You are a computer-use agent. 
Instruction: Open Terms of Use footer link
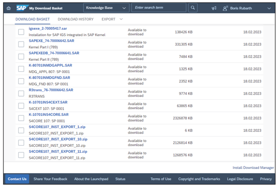coord(161,179)
